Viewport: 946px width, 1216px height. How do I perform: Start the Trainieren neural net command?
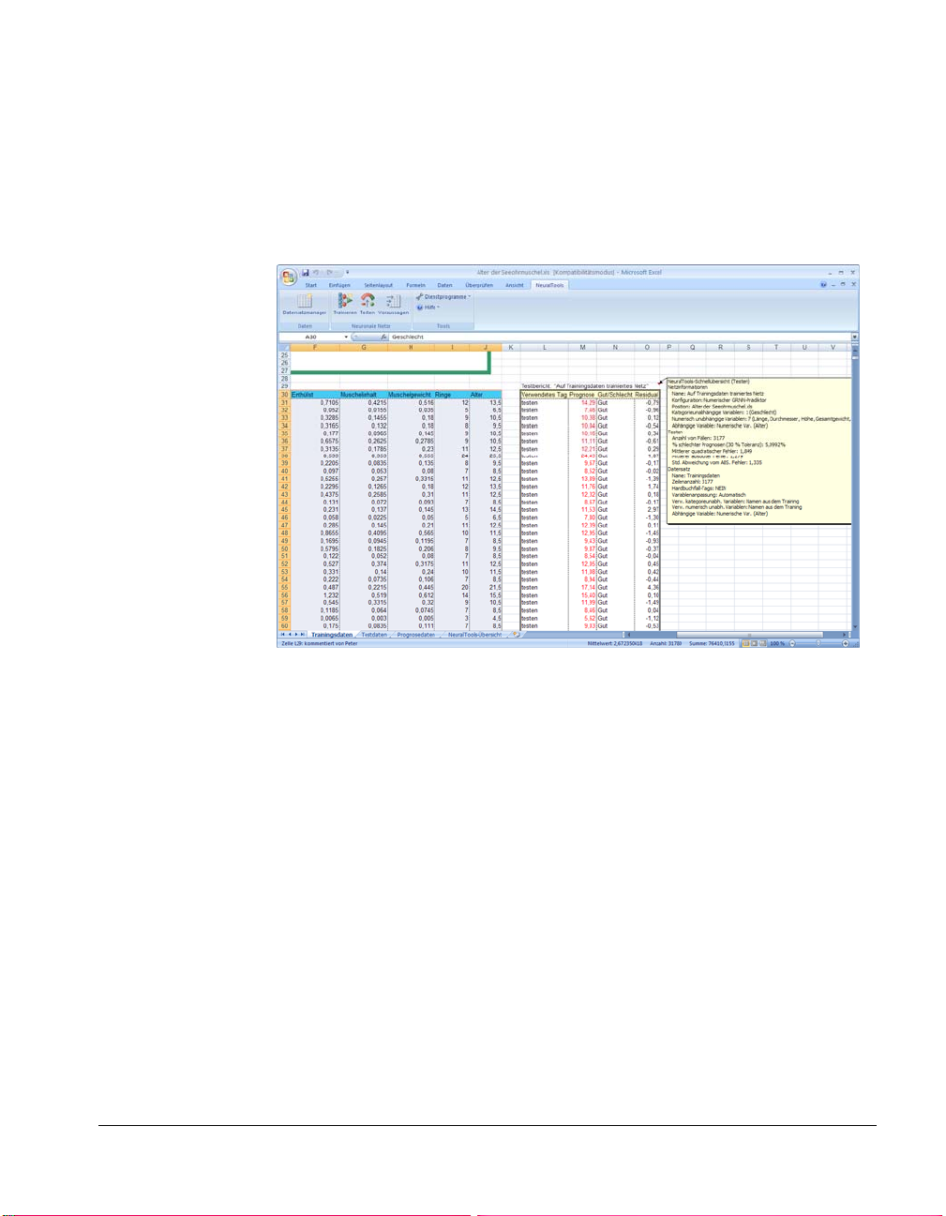[x=344, y=304]
